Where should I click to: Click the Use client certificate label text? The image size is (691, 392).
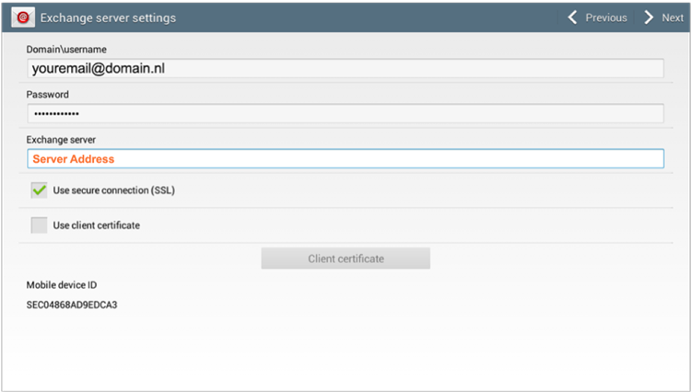tap(96, 225)
